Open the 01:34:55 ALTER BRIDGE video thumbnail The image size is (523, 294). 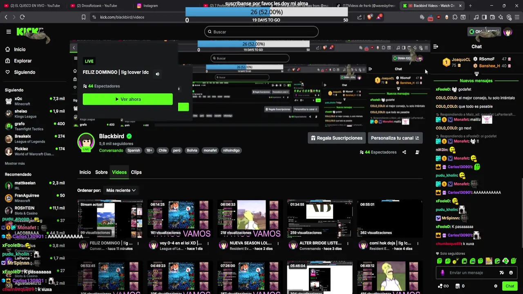click(x=320, y=218)
